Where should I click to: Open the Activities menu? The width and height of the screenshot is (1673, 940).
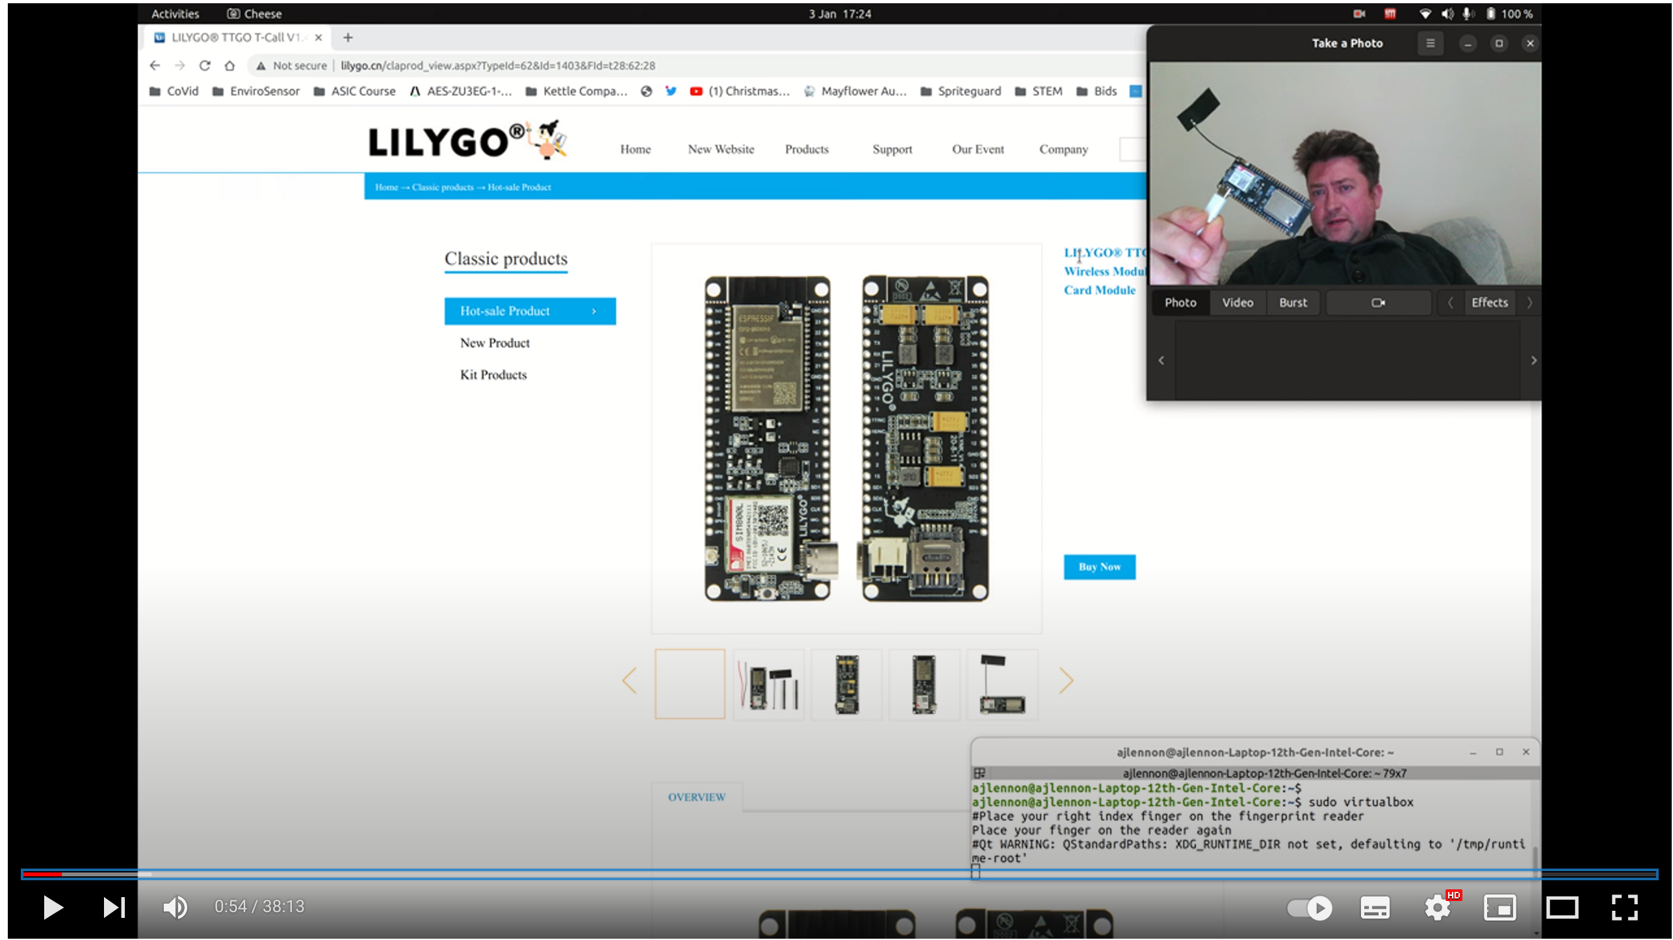tap(175, 13)
